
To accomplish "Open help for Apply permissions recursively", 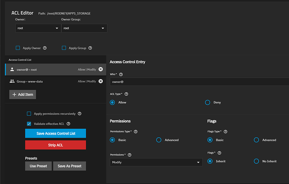I will (x=80, y=113).
